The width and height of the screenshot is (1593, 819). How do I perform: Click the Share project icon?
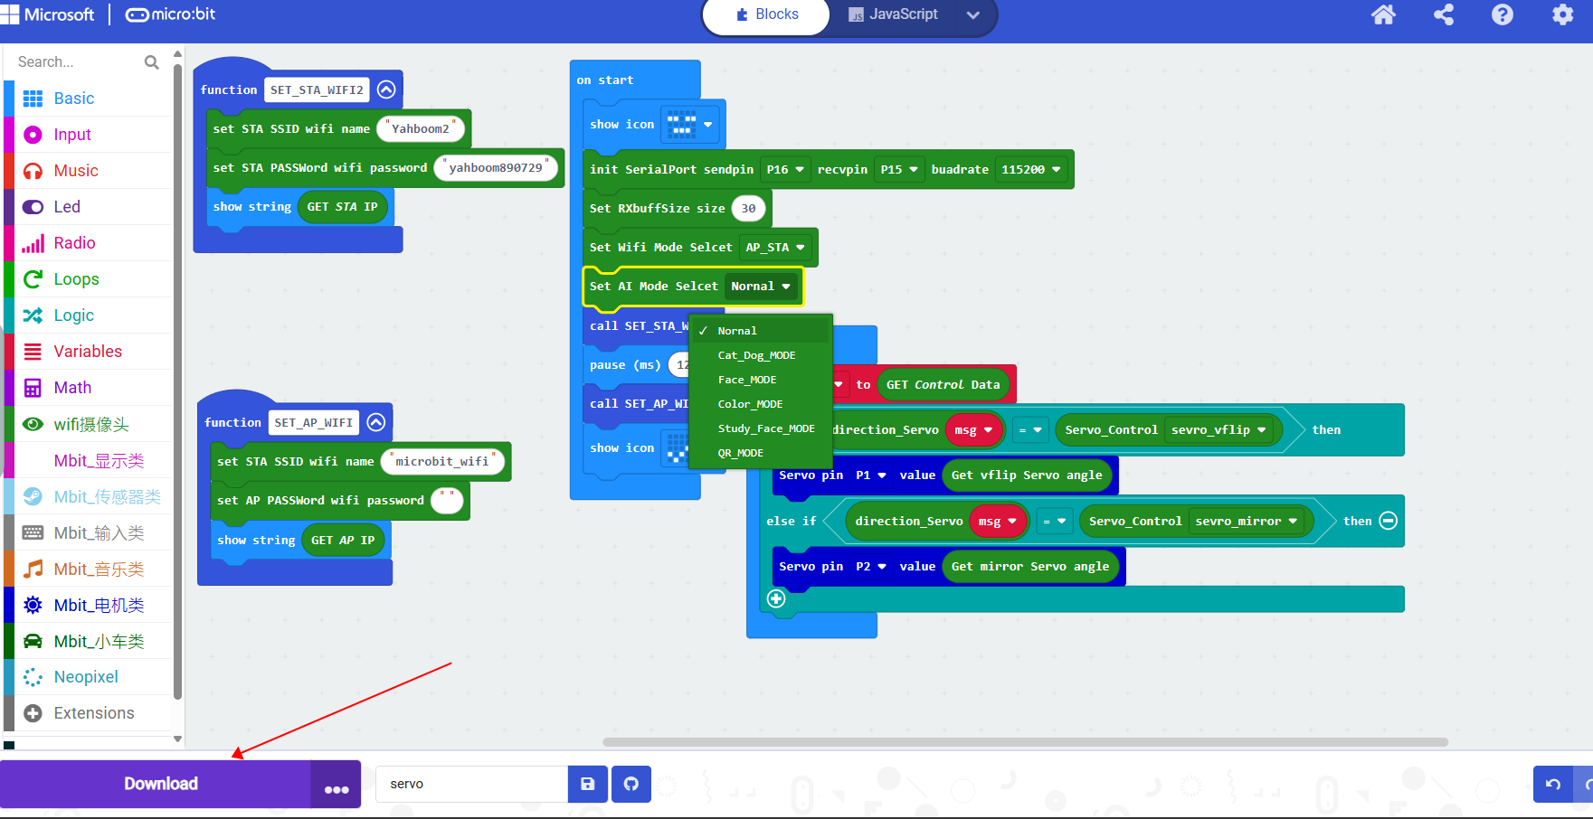point(1444,14)
